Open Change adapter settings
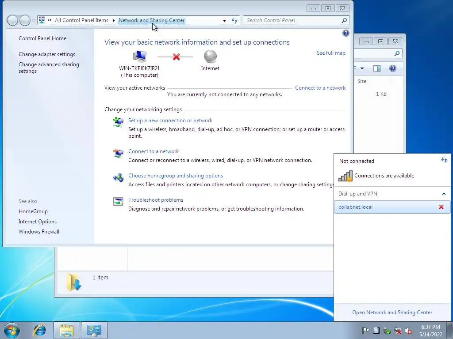Screen dimensions: 453x339 (x=47, y=54)
